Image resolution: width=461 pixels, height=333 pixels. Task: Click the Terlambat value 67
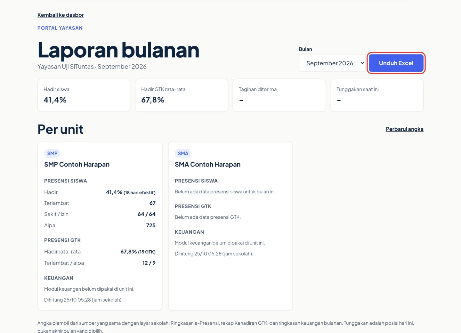(152, 203)
